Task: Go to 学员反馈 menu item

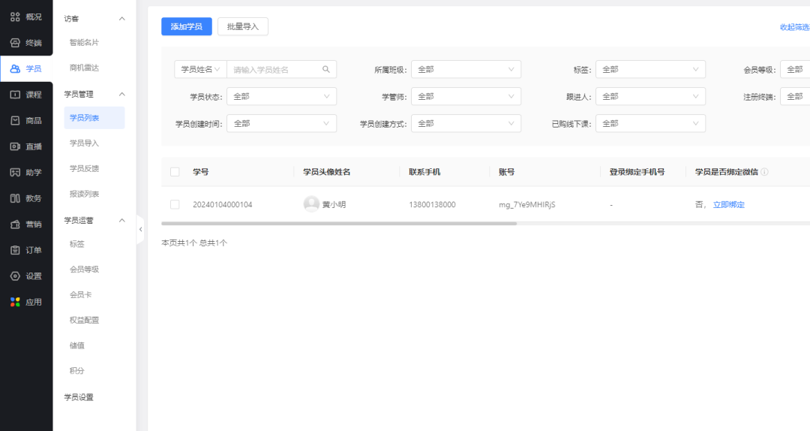Action: pos(84,169)
